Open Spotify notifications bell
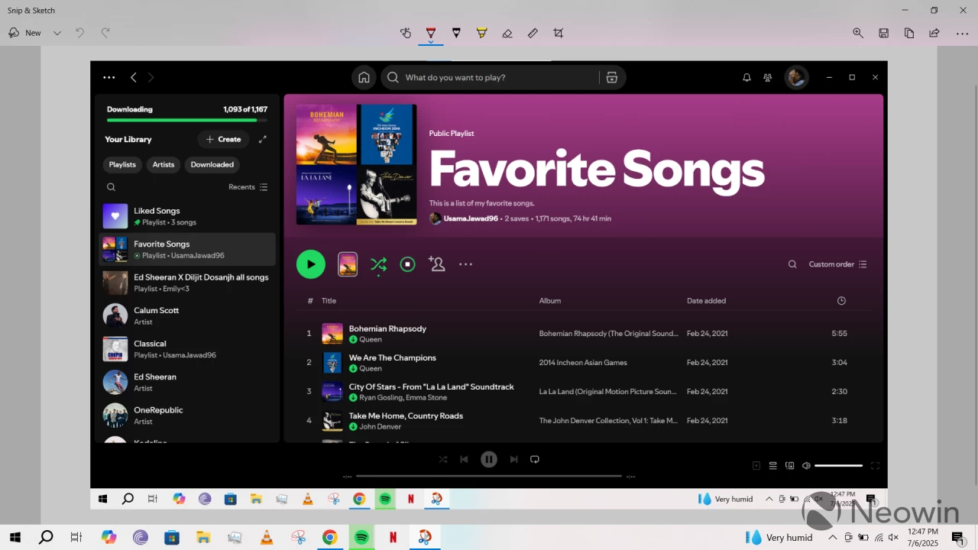 click(746, 77)
